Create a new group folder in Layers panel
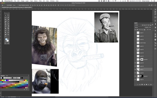Screen dimensions: 157x98 click(147, 84)
